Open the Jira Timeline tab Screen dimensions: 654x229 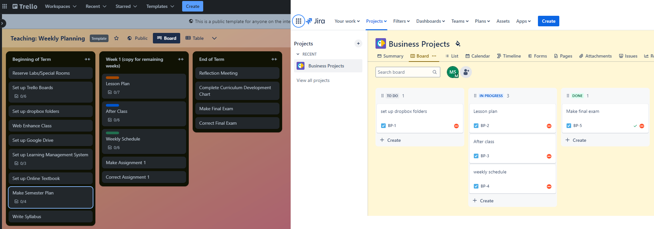[509, 56]
